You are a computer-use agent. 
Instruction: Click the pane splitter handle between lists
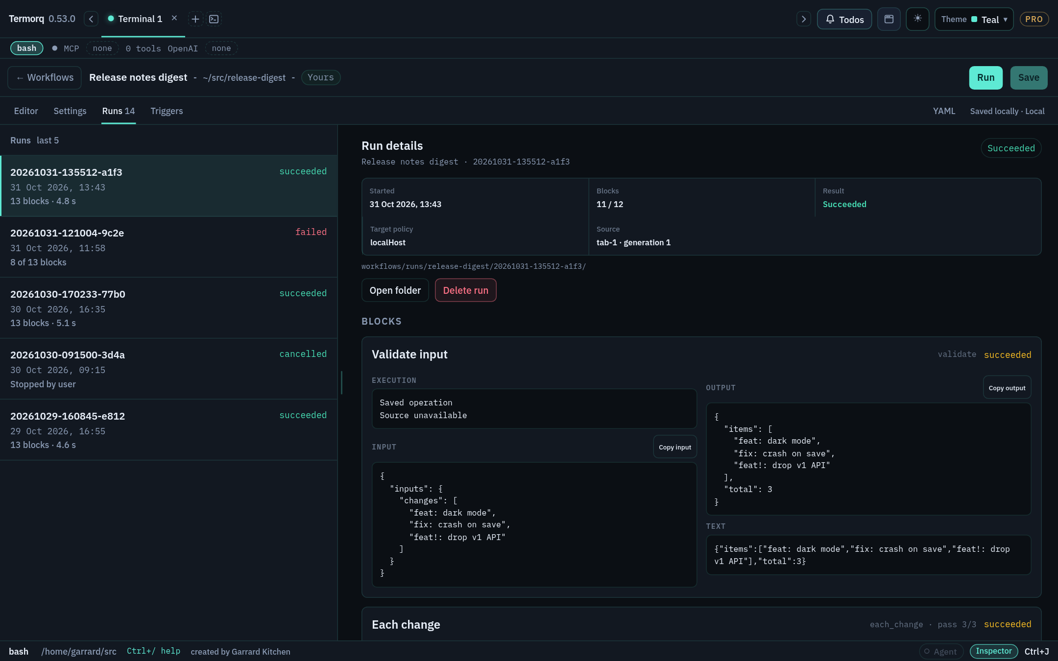pyautogui.click(x=341, y=382)
